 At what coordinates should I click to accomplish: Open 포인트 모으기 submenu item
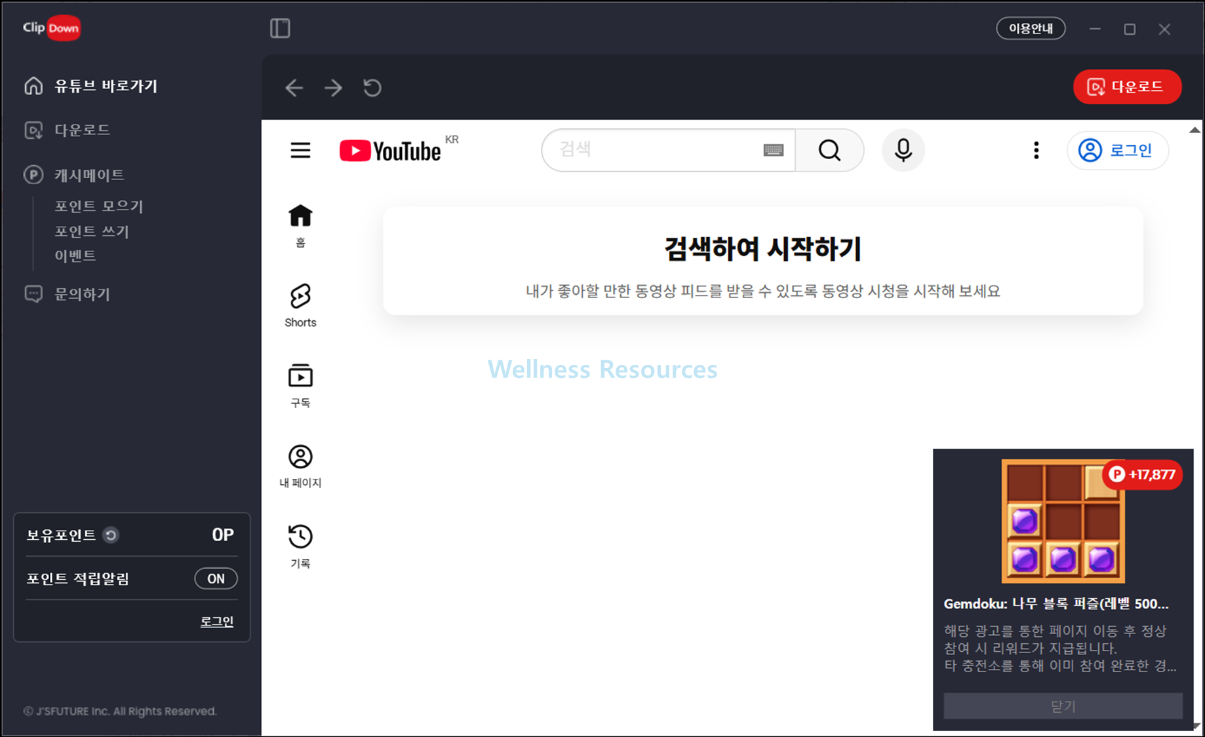pos(98,206)
